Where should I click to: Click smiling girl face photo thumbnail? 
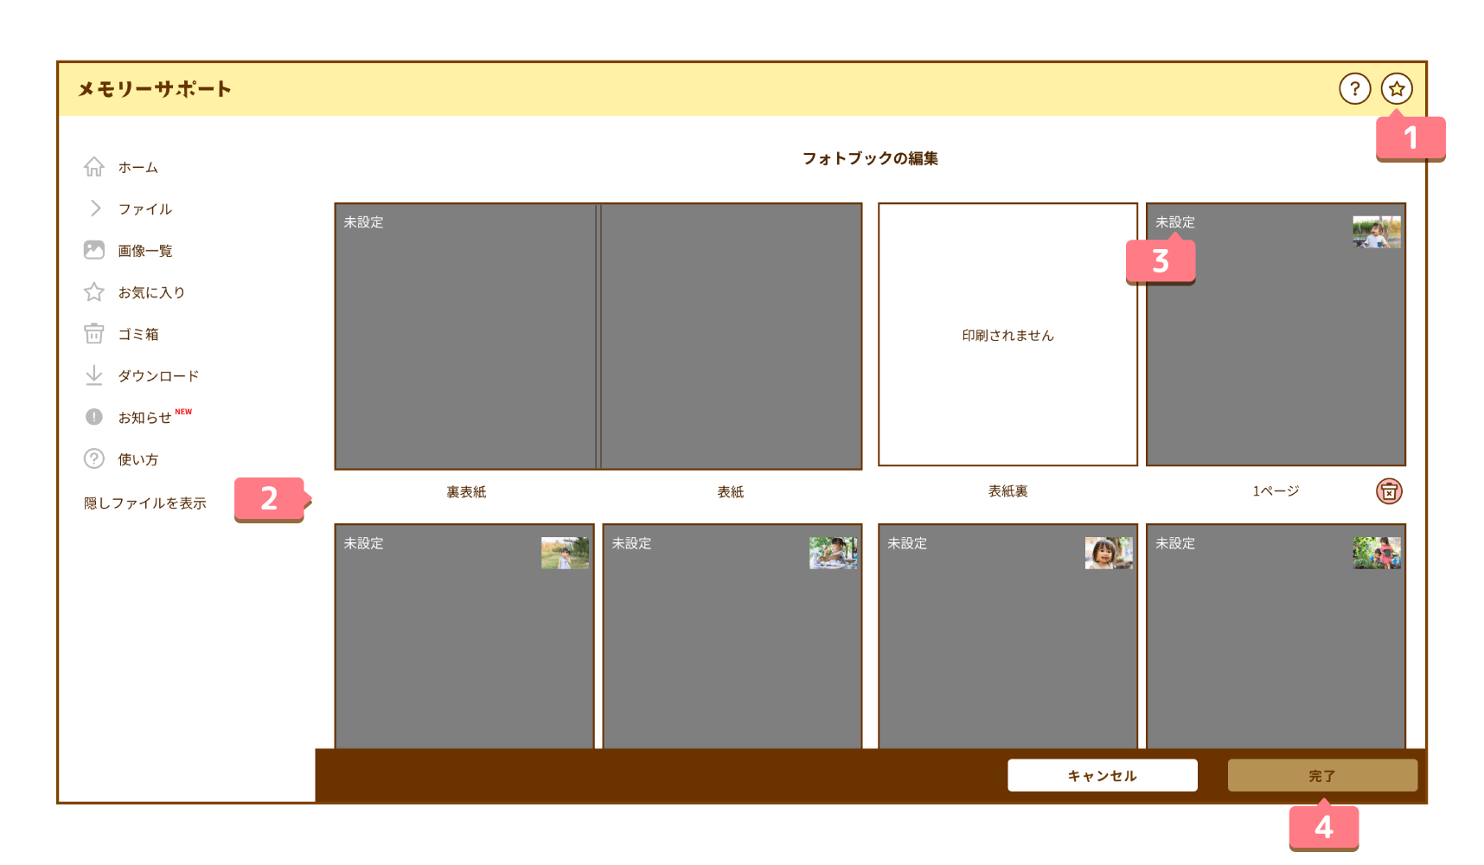point(1109,553)
